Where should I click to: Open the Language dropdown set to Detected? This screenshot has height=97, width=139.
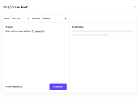[x=54, y=18]
